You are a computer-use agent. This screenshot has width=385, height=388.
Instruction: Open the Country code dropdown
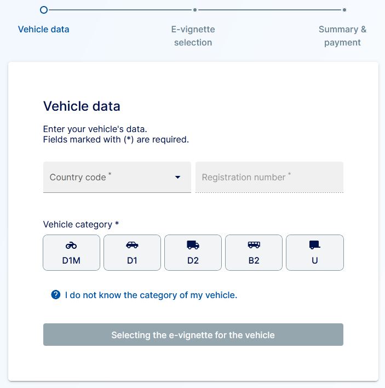[x=110, y=177]
